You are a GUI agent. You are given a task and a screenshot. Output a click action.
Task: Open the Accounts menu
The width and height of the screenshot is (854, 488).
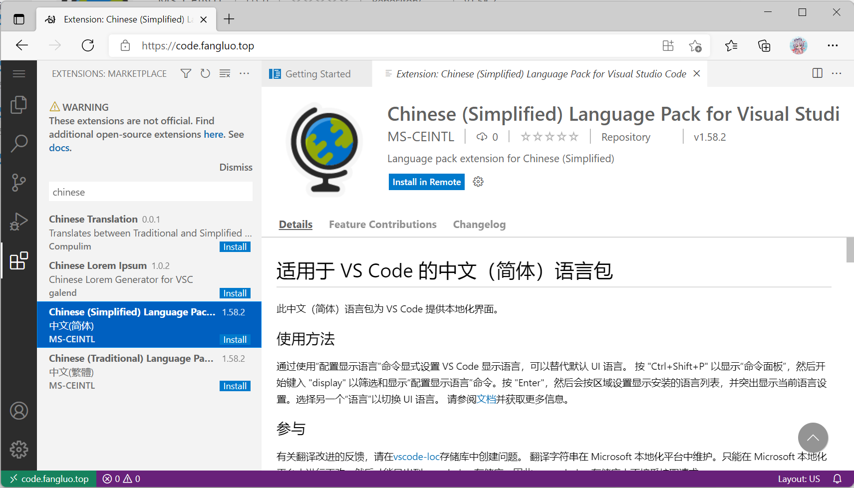pyautogui.click(x=19, y=411)
